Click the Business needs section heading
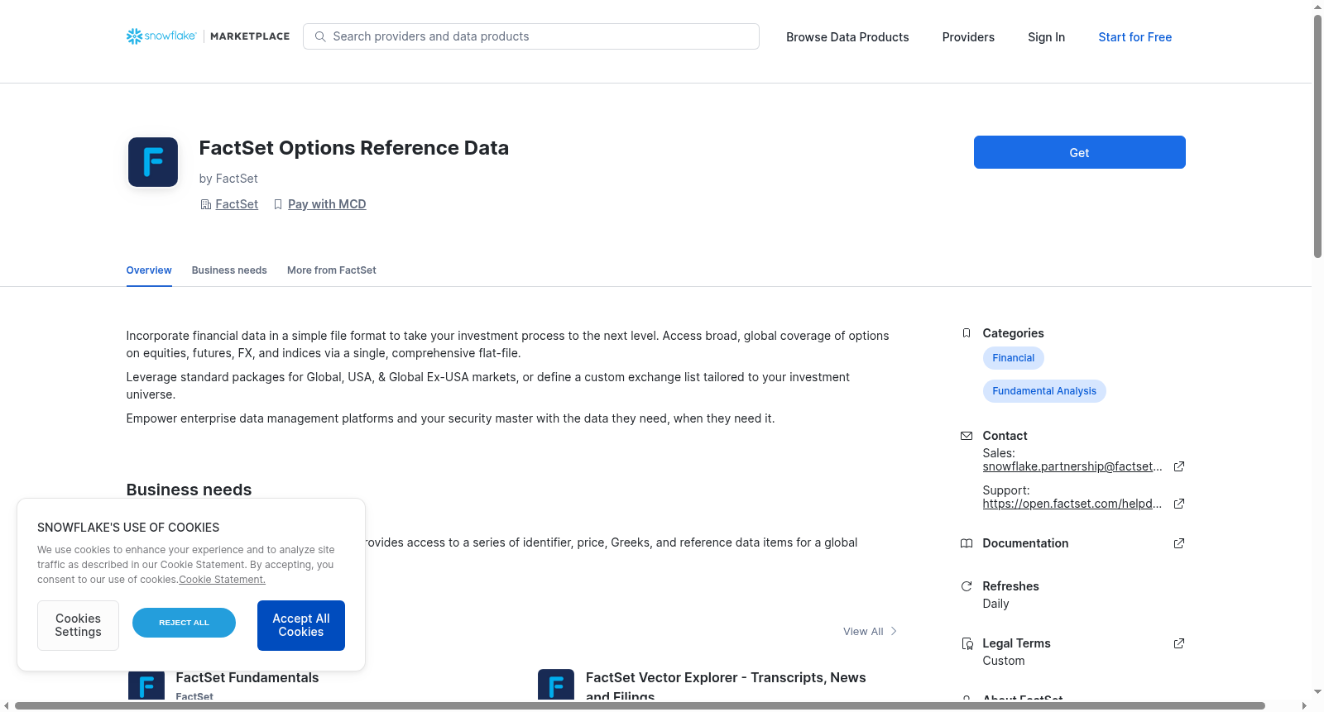1324x712 pixels. tap(189, 490)
